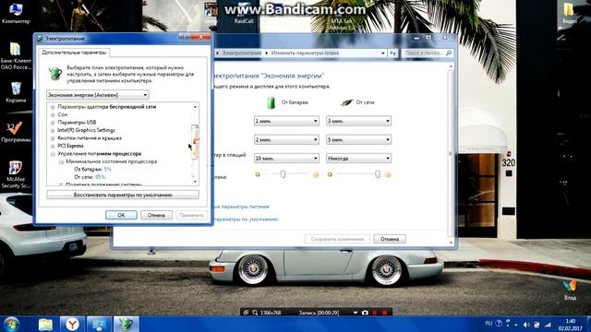Open address bar history dropdown arrow
Viewport: 591px width, 332px height.
click(383, 53)
